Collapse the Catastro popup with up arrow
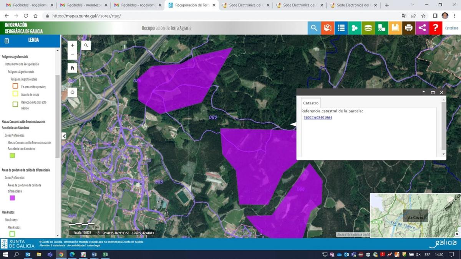The image size is (461, 259). pos(424,92)
